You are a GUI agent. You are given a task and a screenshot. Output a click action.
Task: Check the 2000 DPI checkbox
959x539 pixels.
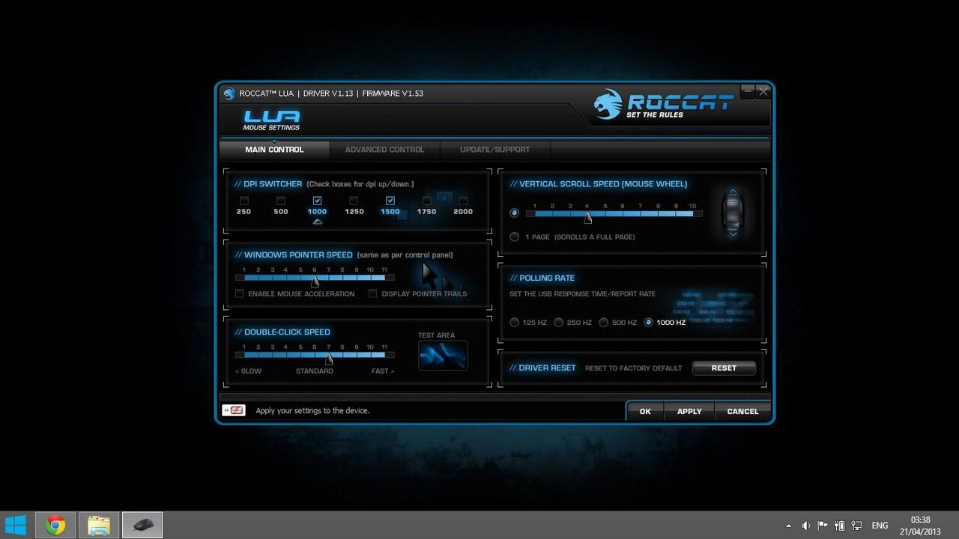463,201
